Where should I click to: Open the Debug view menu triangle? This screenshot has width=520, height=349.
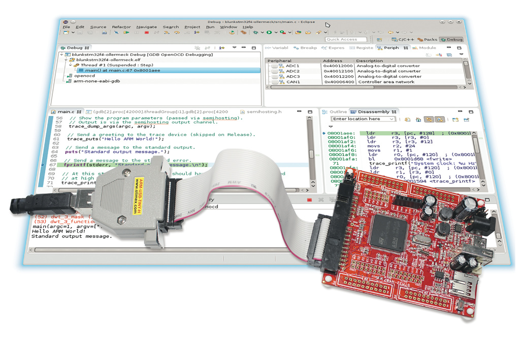[234, 47]
